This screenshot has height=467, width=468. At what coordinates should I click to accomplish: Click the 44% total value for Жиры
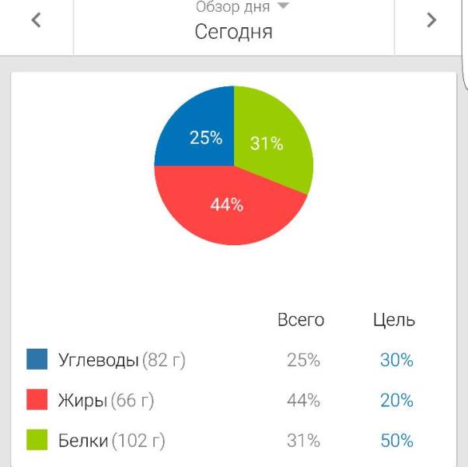[303, 400]
